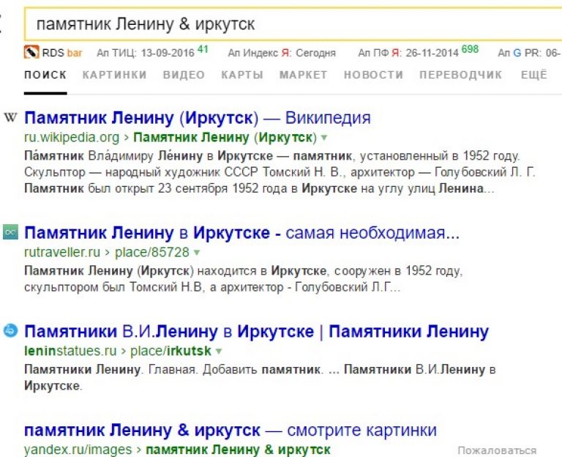Screen dimensions: 562x457
Task: Click the green value 41 in RDS bar
Action: pyautogui.click(x=203, y=49)
